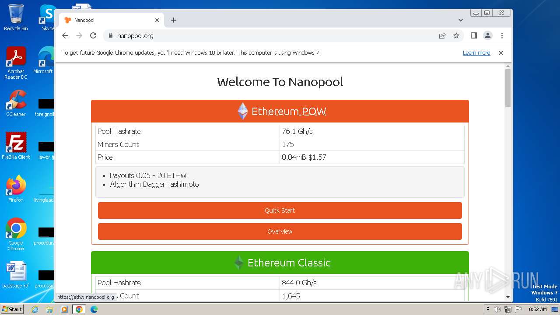The width and height of the screenshot is (560, 315).
Task: Open Acrobat Reader DC desktop shortcut
Action: (x=16, y=63)
